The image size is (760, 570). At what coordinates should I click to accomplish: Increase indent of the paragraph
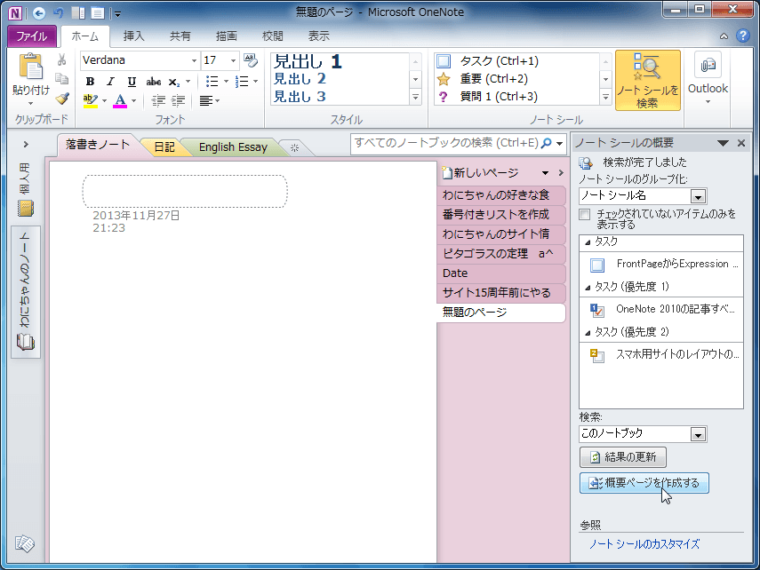tap(179, 100)
